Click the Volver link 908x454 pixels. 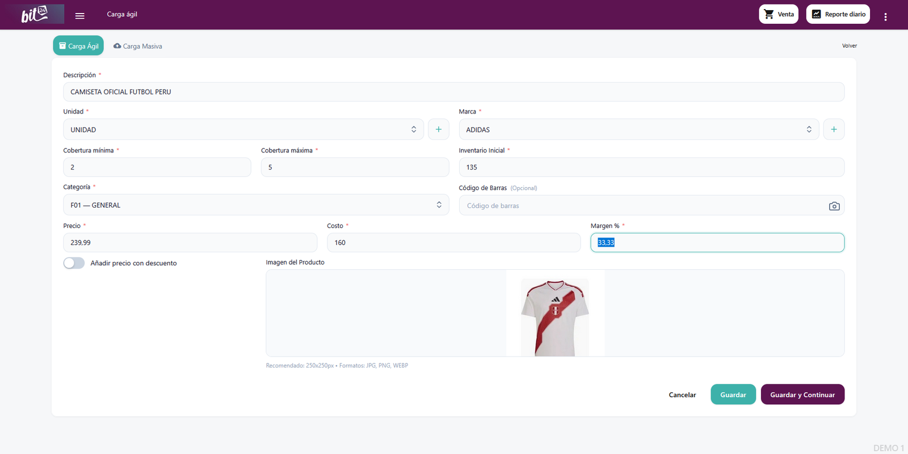pyautogui.click(x=849, y=46)
